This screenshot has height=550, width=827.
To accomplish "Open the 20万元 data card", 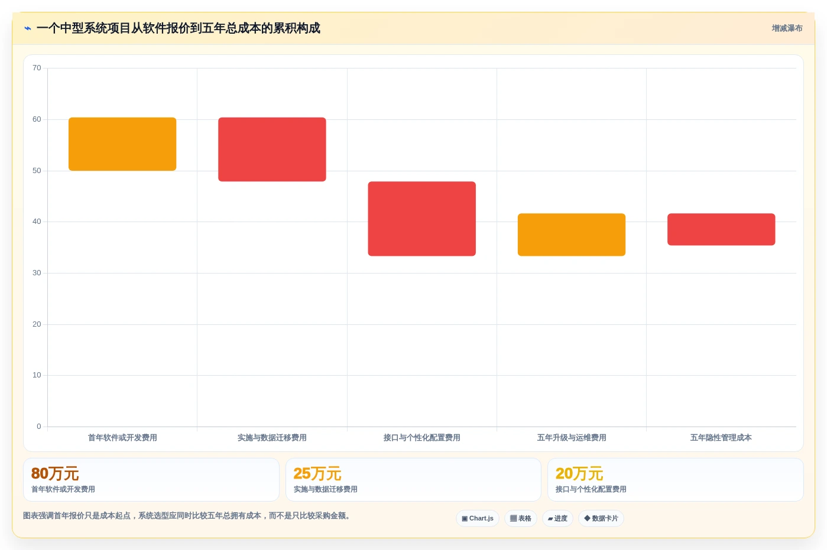I will 676,480.
